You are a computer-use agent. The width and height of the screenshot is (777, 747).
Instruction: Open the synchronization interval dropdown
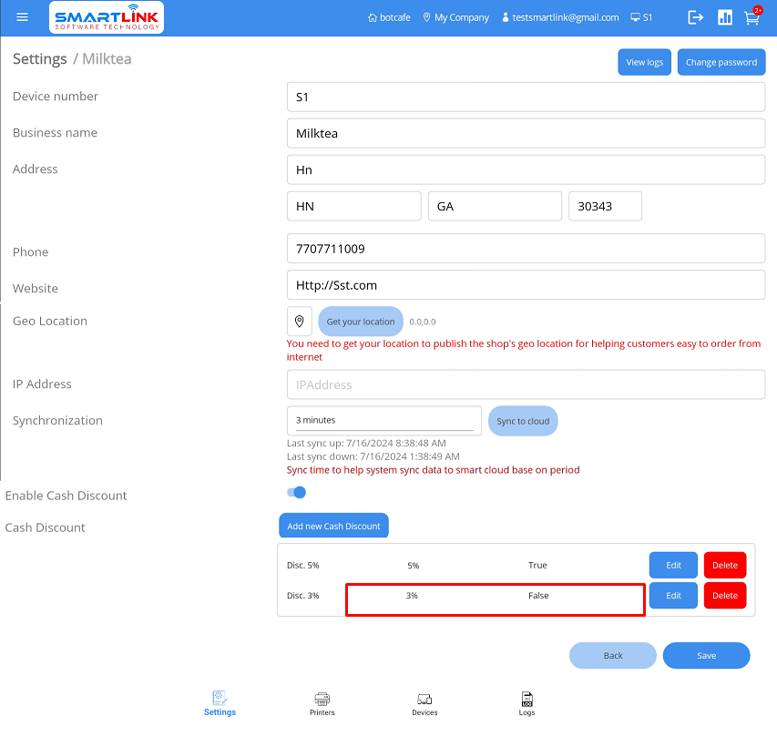pyautogui.click(x=383, y=420)
